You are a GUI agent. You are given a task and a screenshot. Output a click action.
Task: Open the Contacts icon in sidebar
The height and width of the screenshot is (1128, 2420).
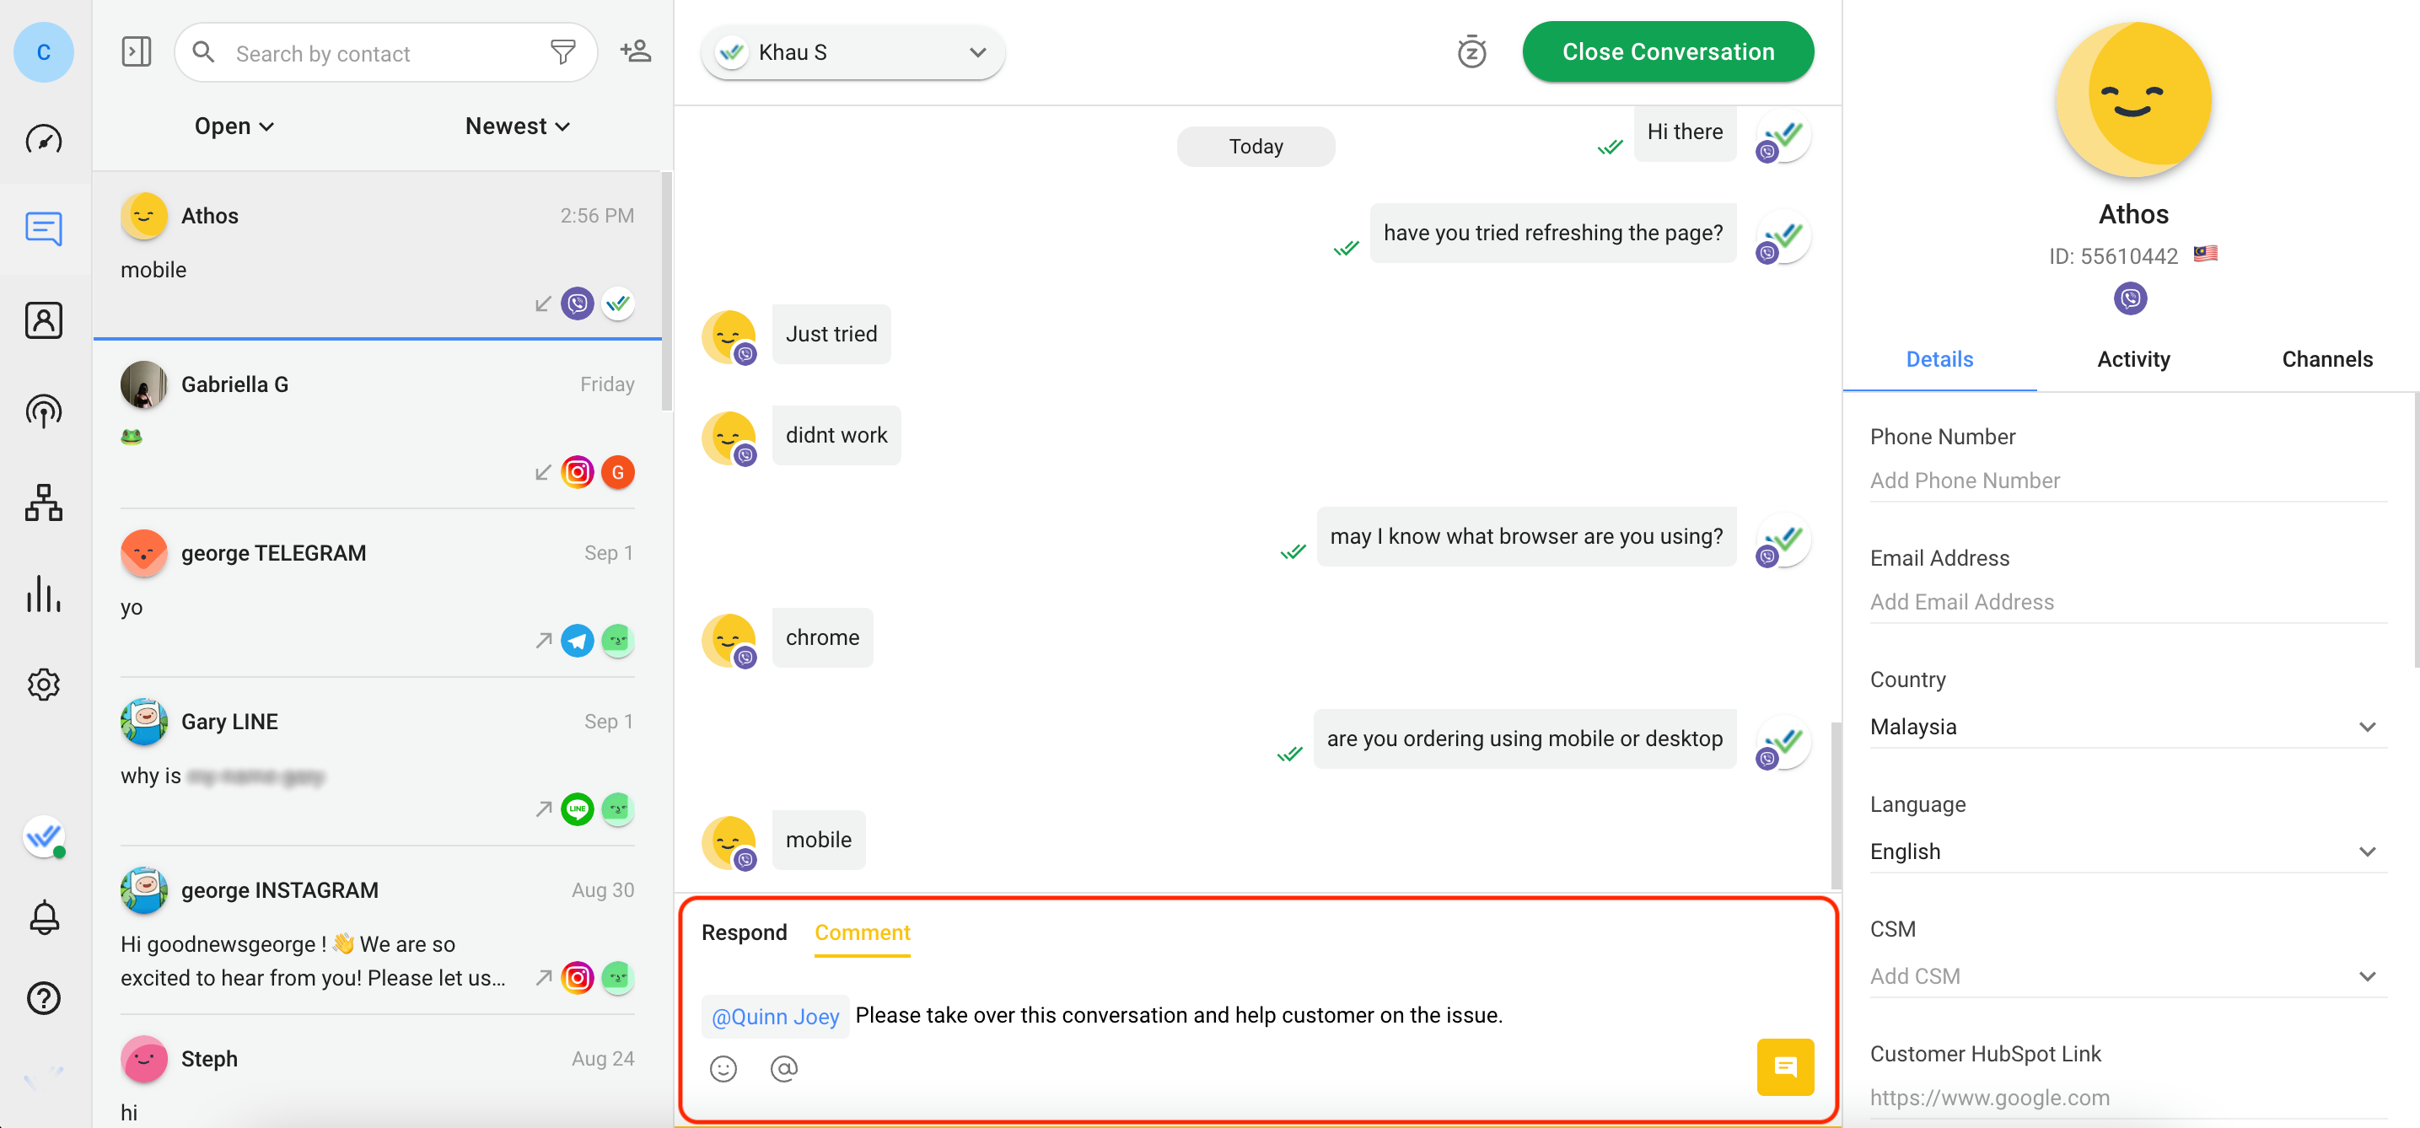(x=43, y=321)
